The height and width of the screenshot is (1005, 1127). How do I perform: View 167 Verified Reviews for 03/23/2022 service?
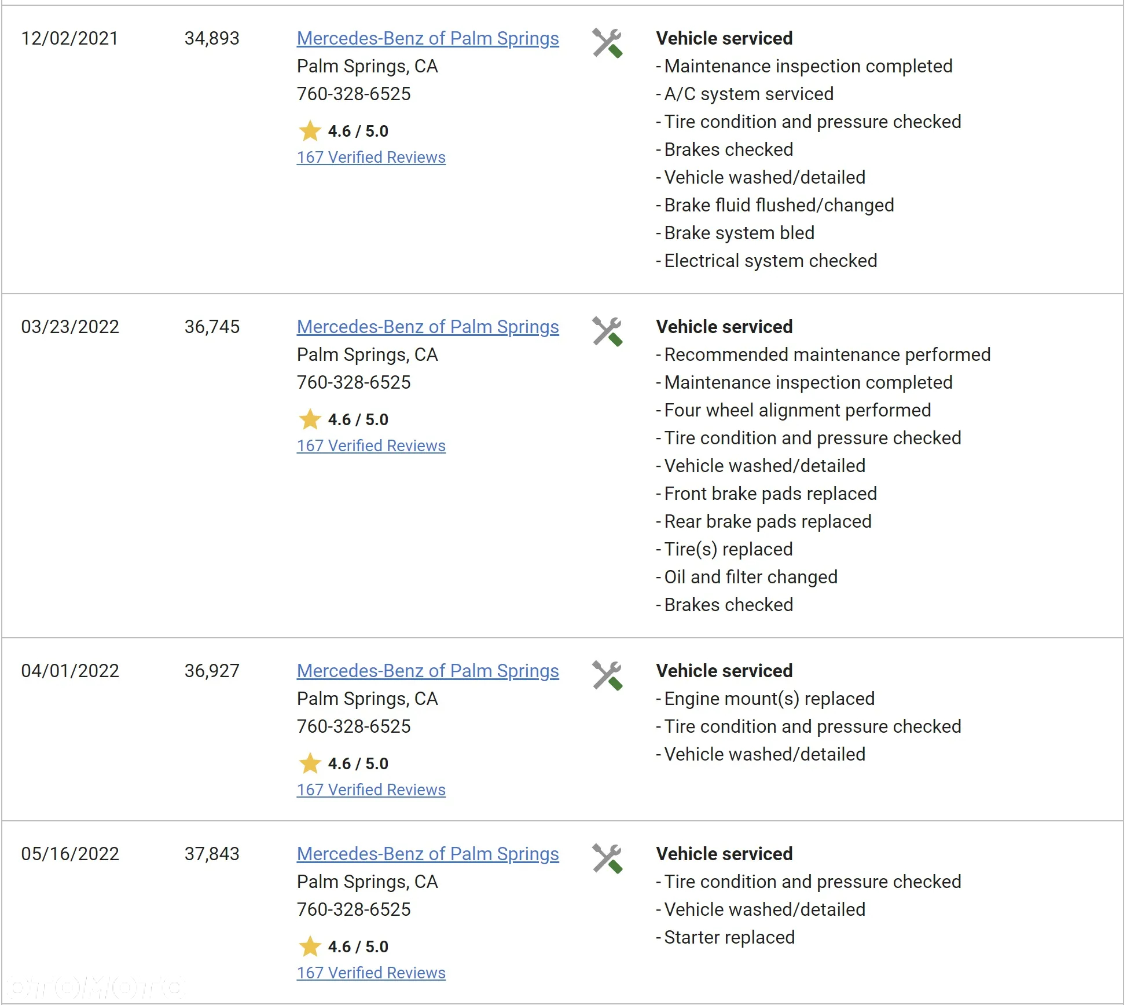click(x=371, y=446)
